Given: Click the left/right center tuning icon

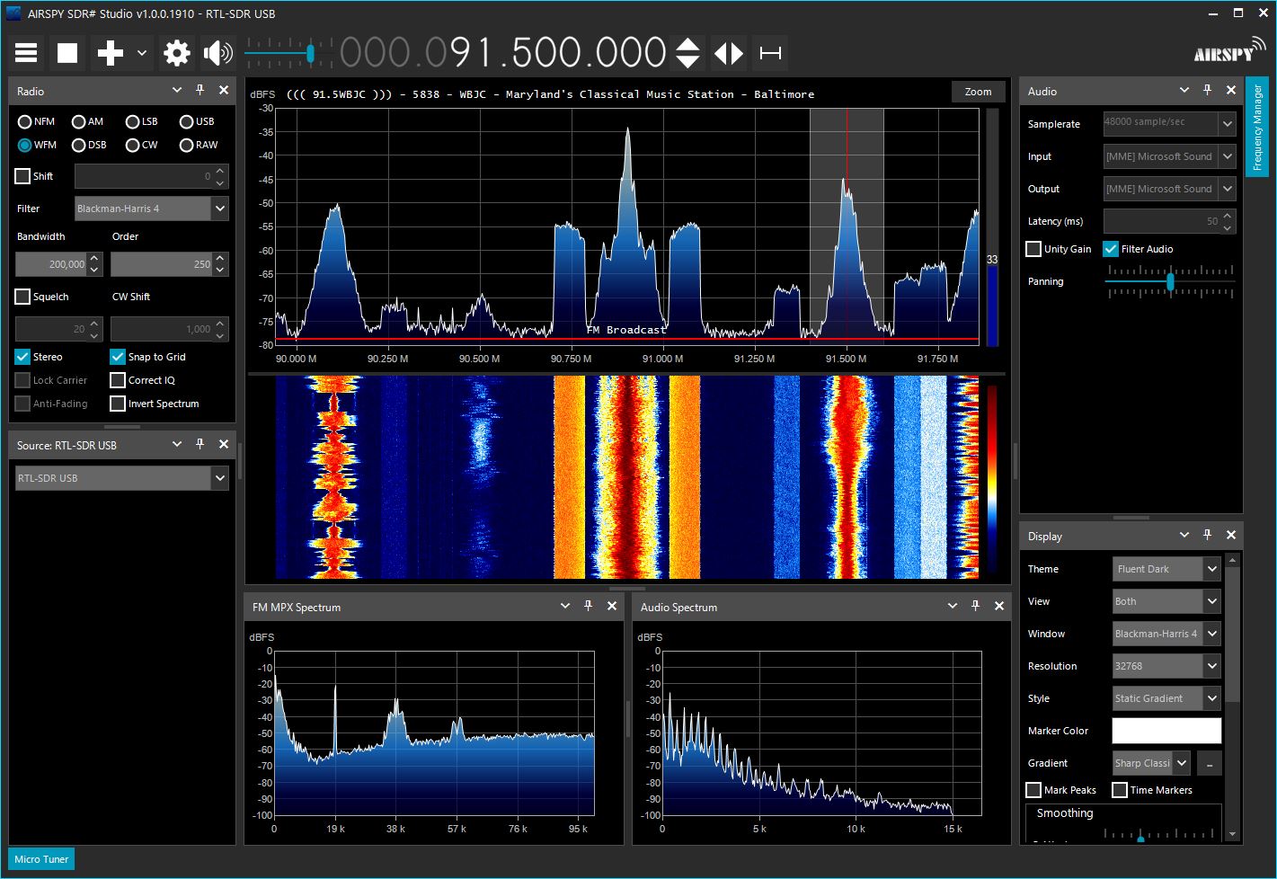Looking at the screenshot, I should pyautogui.click(x=729, y=53).
